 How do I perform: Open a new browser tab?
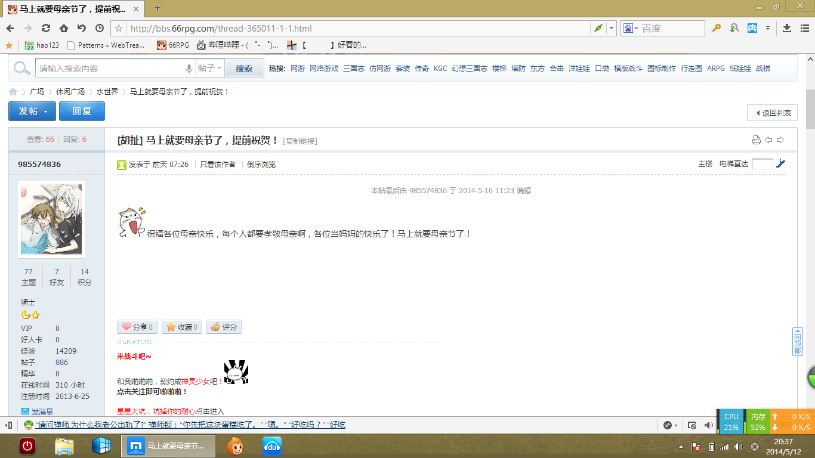coord(158,8)
